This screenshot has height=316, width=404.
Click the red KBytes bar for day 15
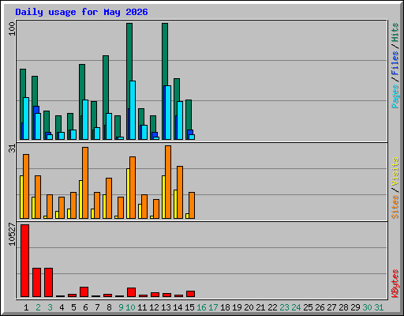190,294
